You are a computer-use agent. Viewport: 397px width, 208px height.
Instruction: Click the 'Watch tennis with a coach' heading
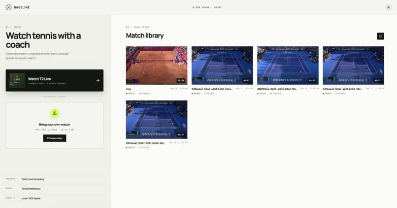point(43,40)
